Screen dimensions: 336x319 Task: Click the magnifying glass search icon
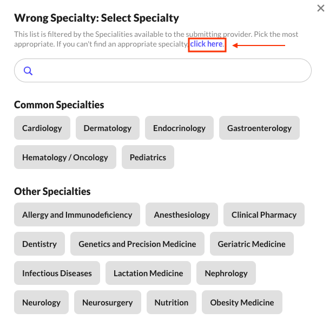pos(28,71)
